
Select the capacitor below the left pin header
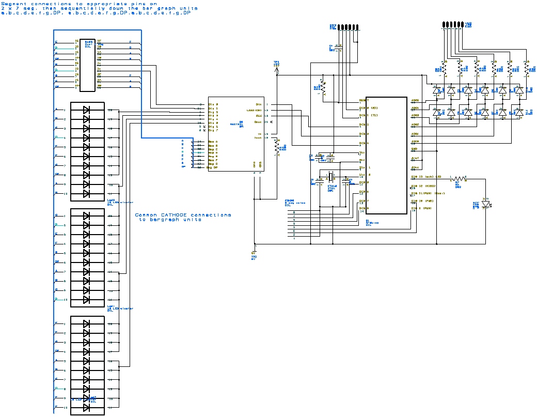338,48
